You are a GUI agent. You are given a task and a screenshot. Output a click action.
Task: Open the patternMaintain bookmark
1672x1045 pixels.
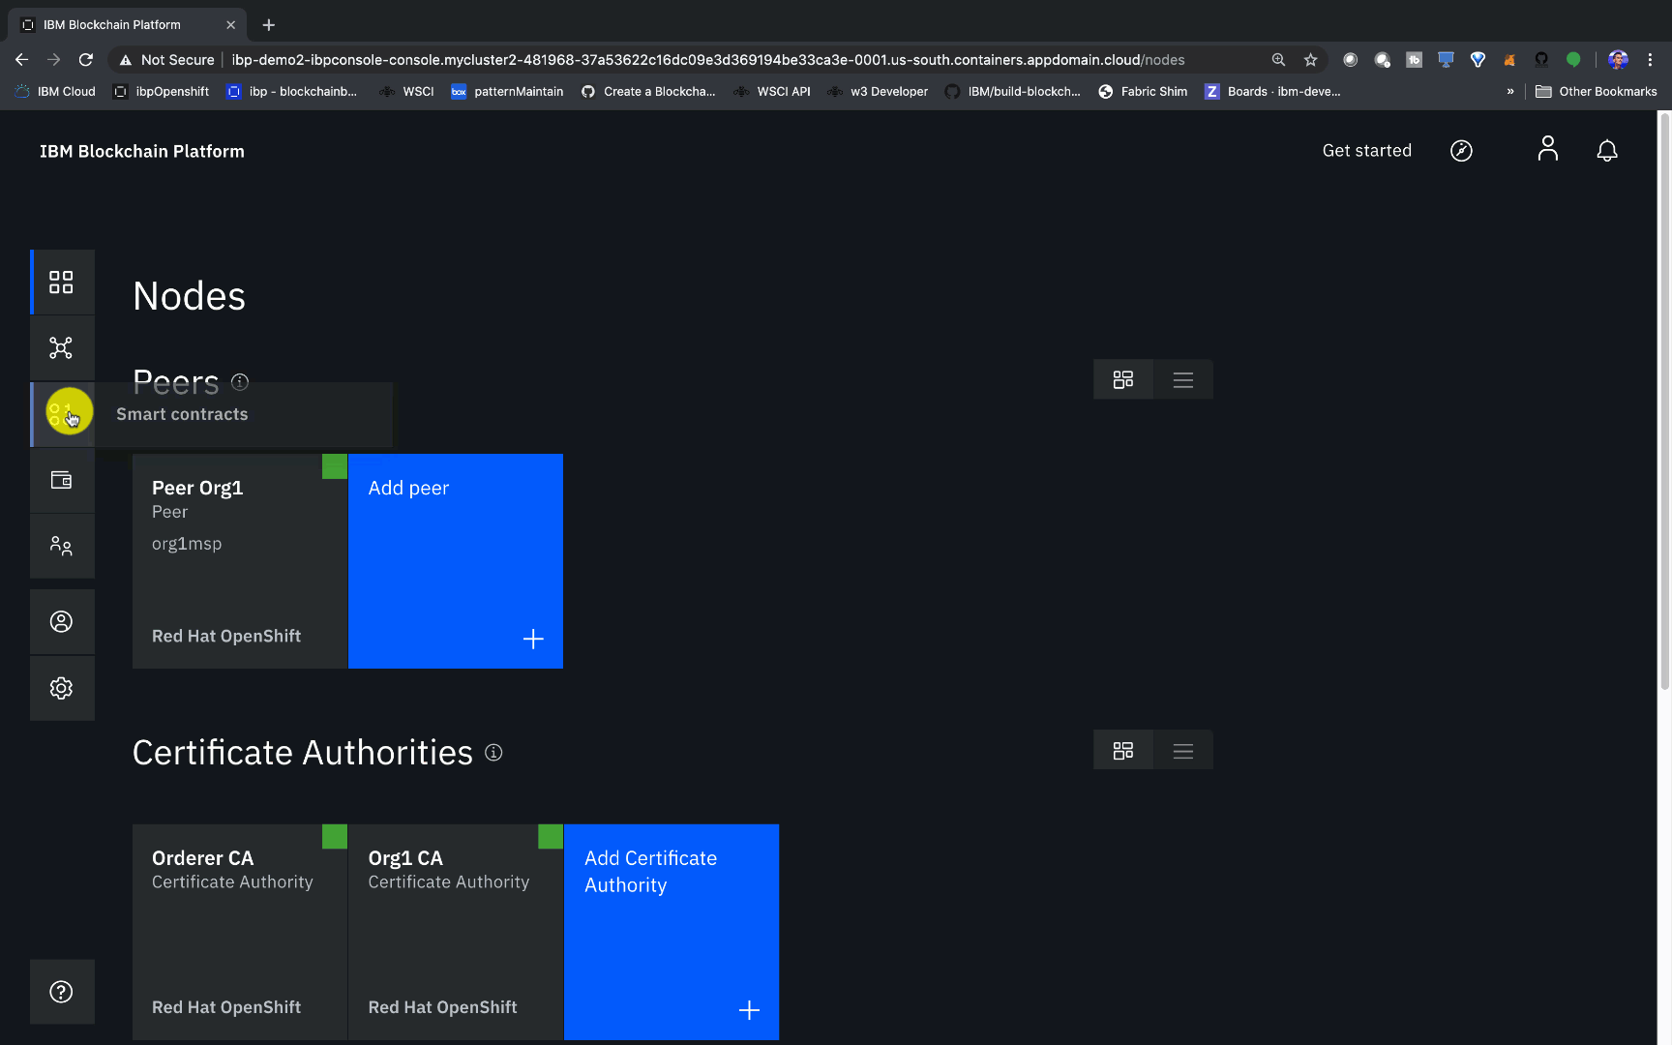point(508,92)
